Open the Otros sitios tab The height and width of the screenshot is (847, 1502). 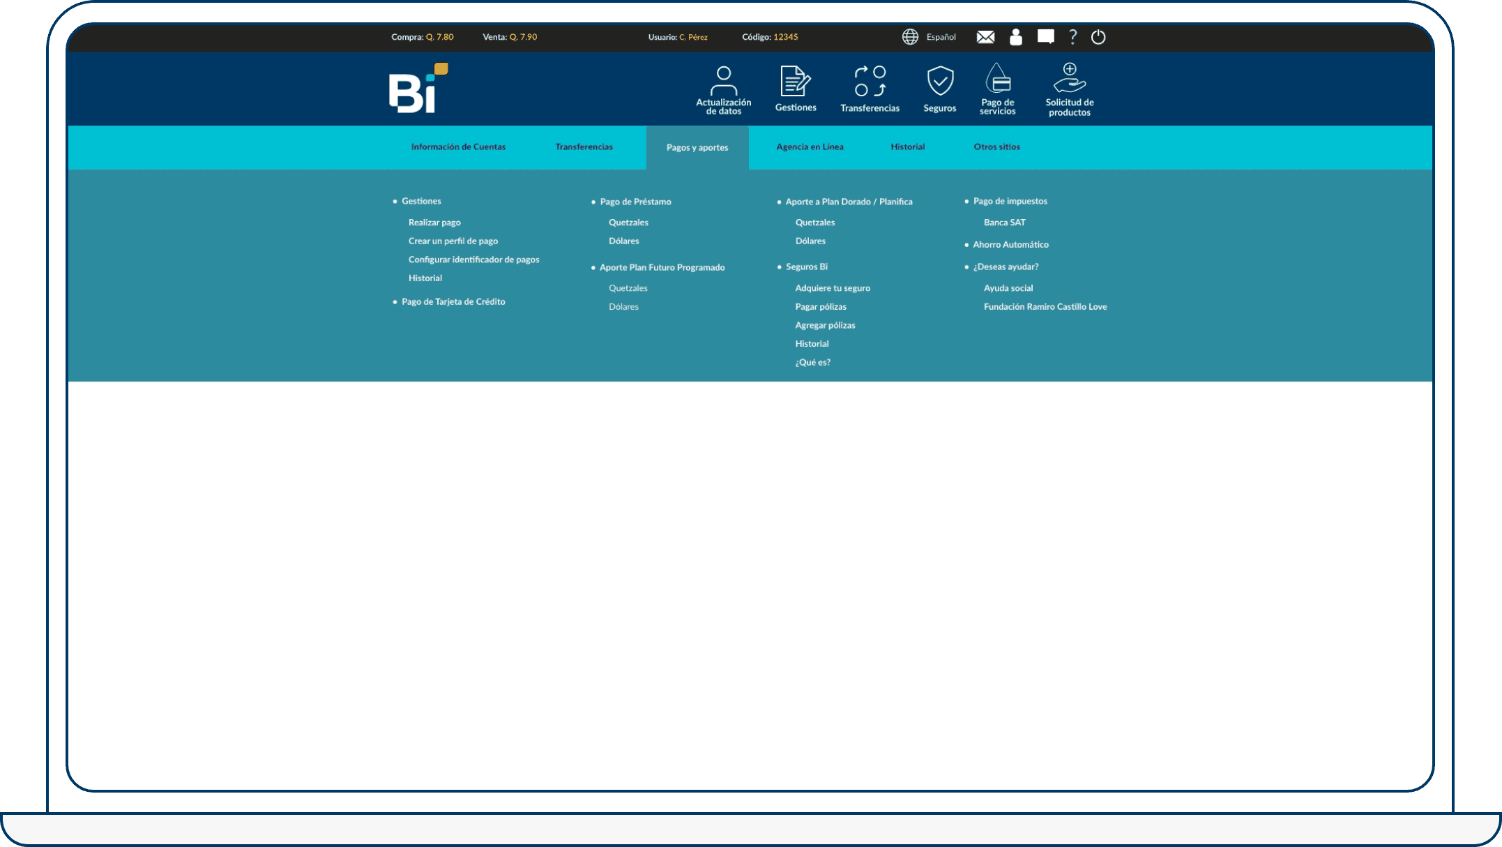click(x=996, y=147)
